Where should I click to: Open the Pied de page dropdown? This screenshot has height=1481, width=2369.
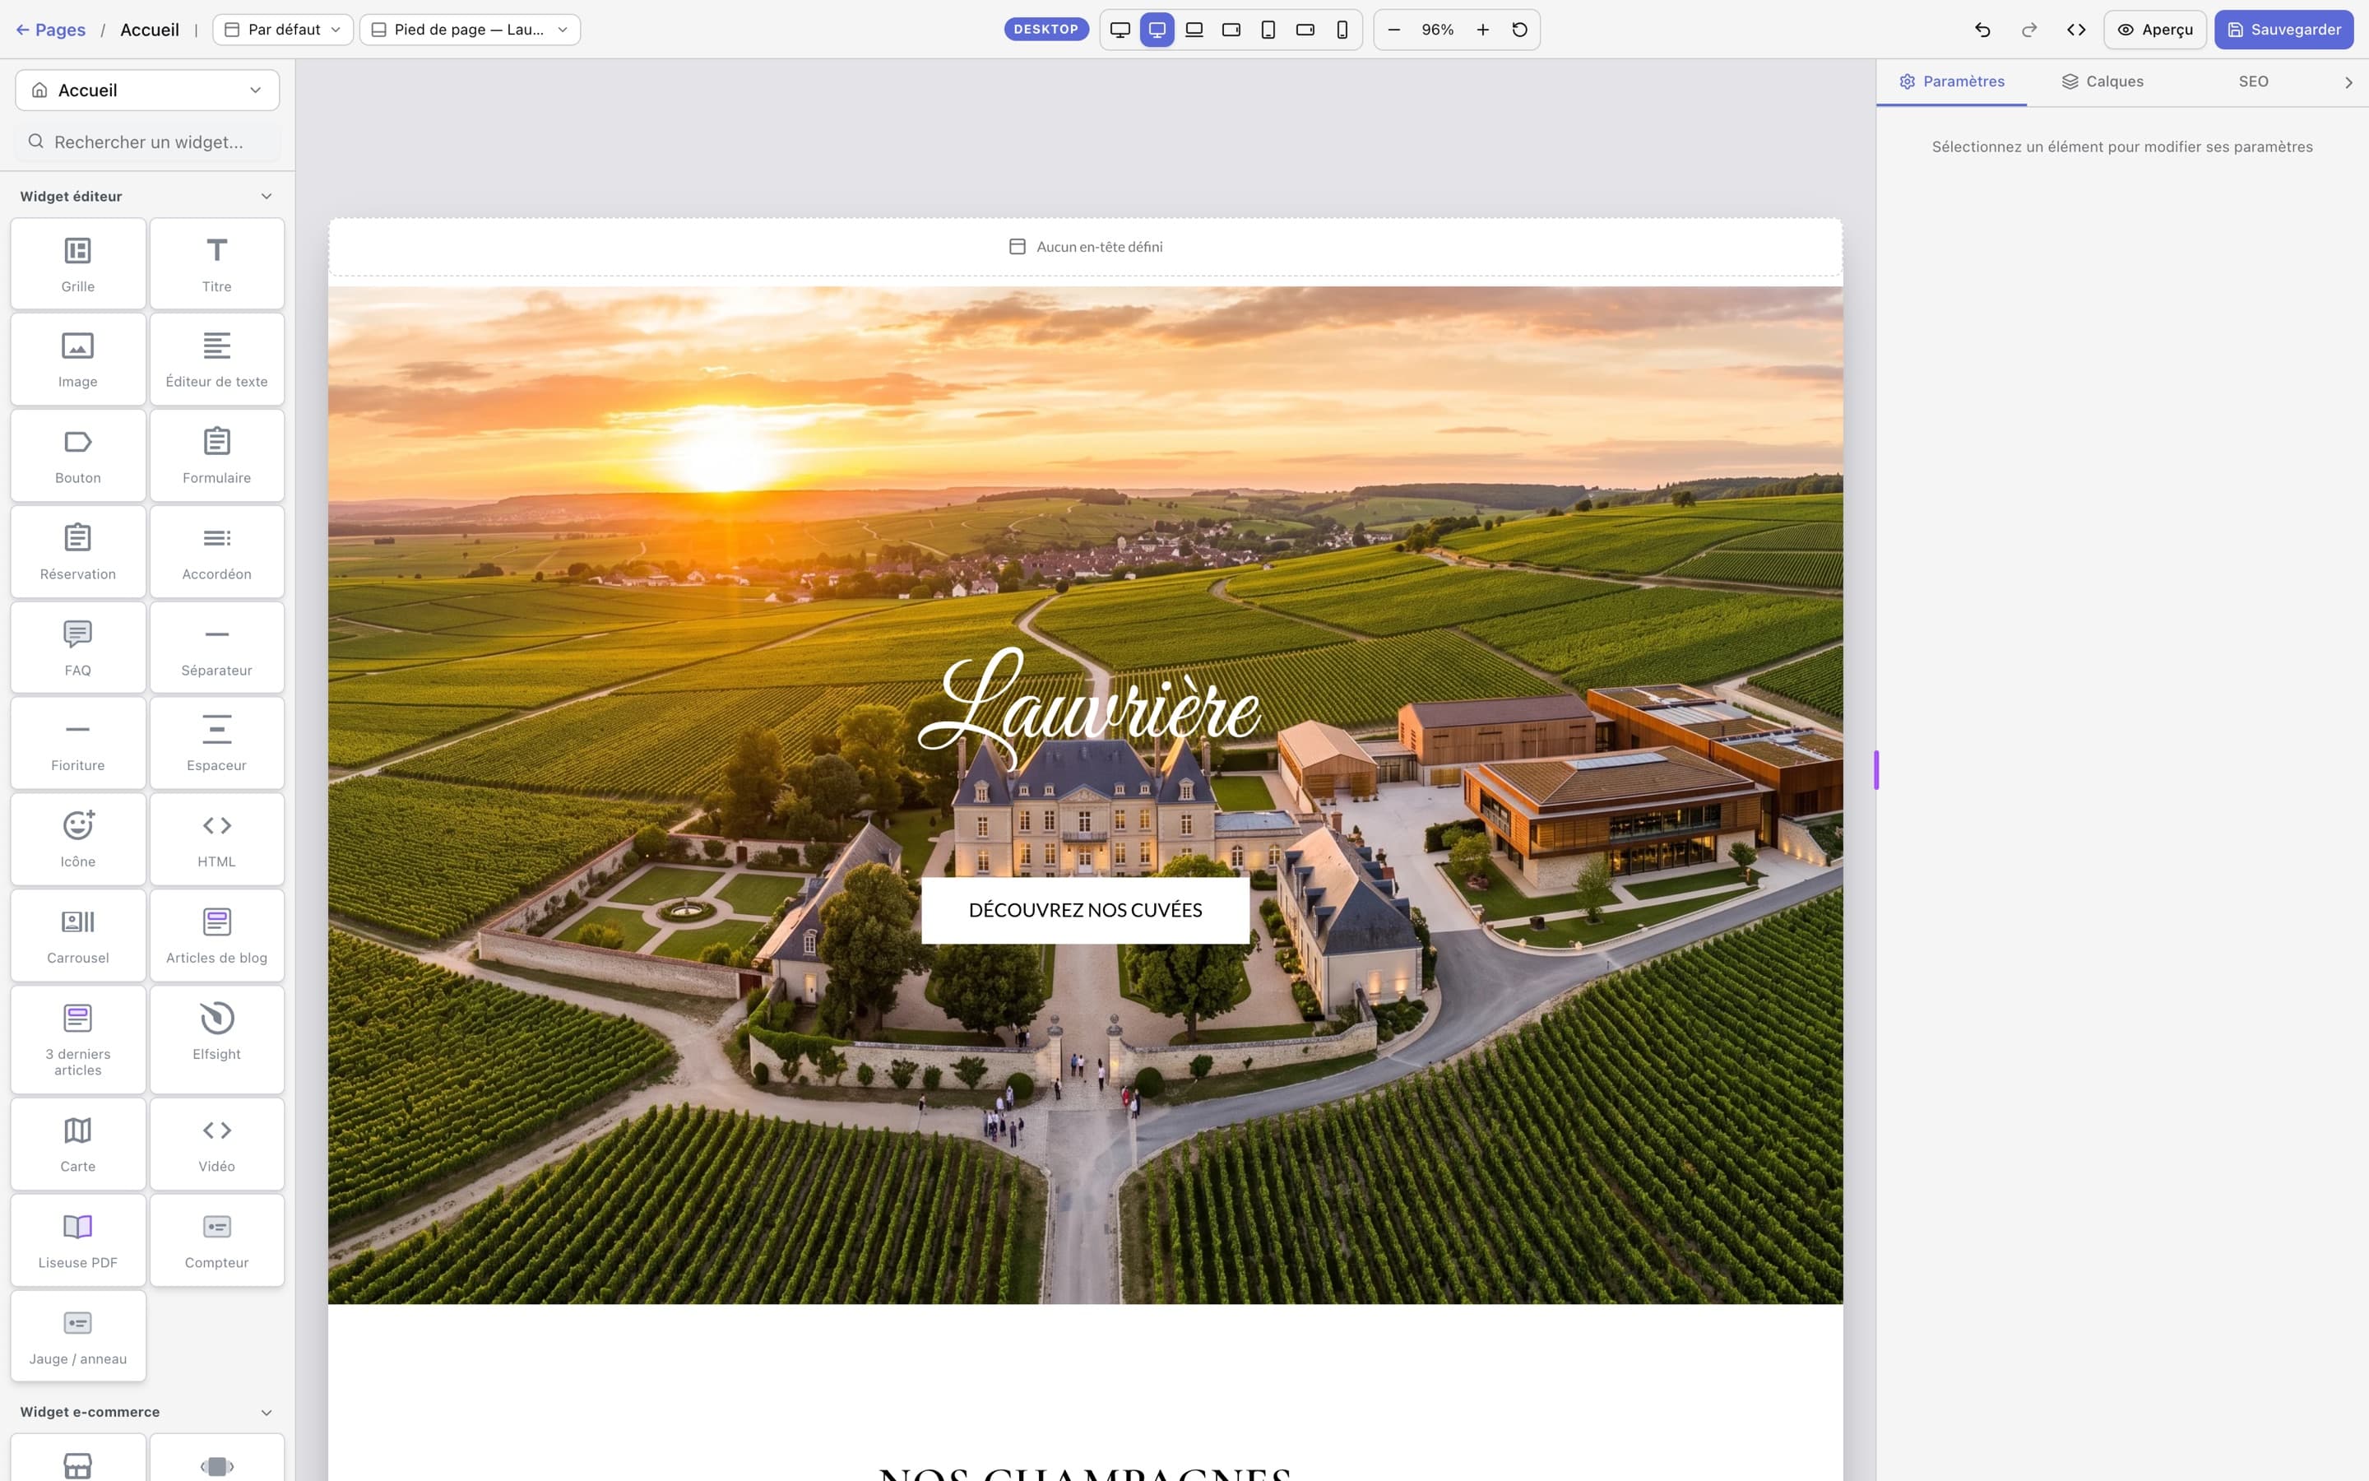470,30
